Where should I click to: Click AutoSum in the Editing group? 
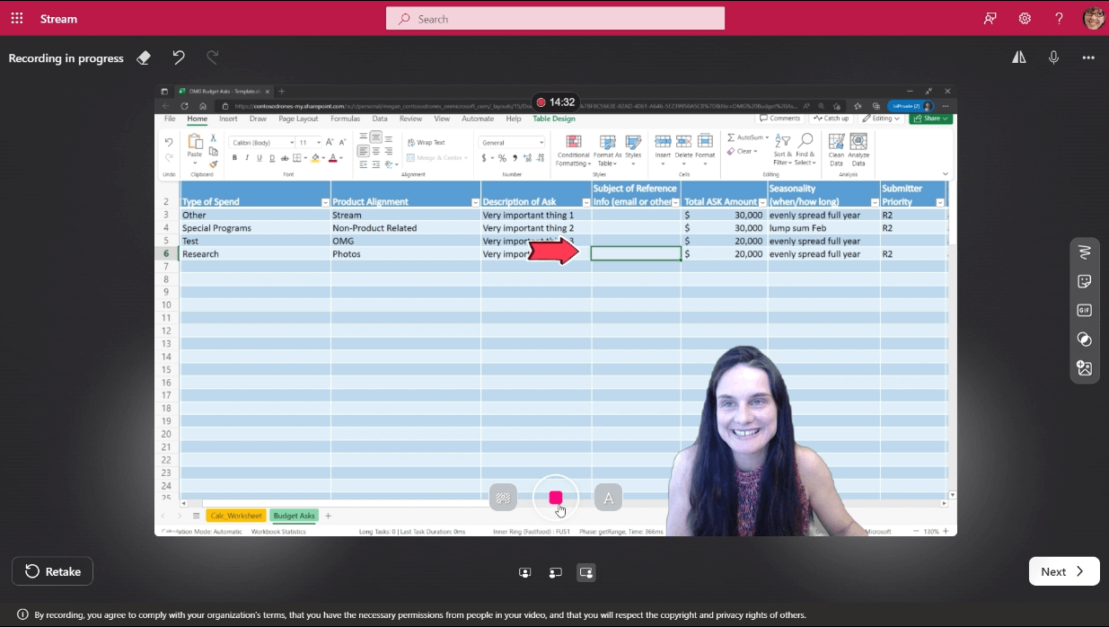click(x=748, y=137)
